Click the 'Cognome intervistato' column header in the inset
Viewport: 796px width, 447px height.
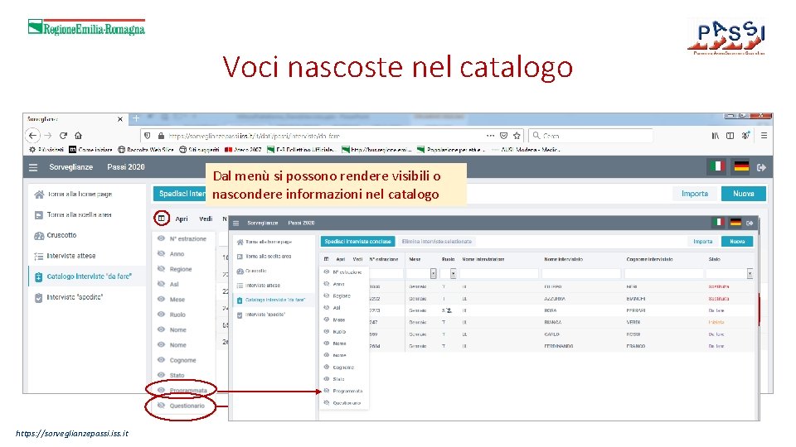click(649, 259)
